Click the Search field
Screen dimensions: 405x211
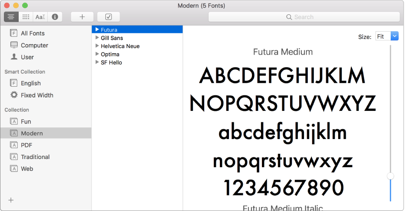304,17
